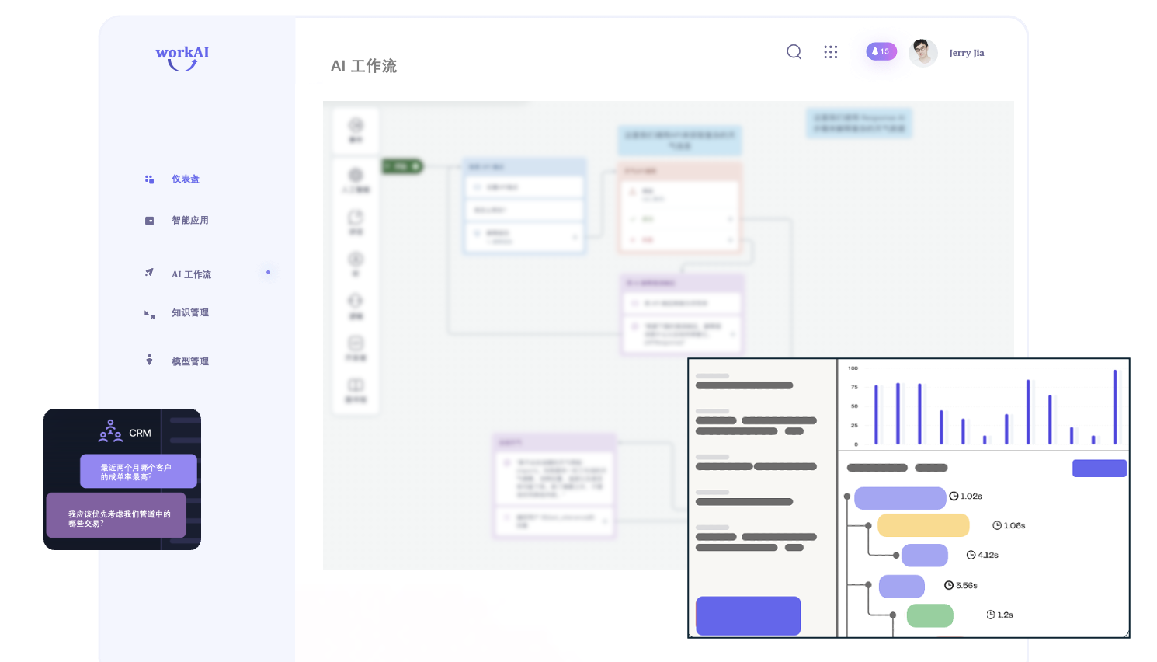Viewport: 1157px width, 662px height.
Task: Select the yellow 1.06s trace bar
Action: (923, 525)
